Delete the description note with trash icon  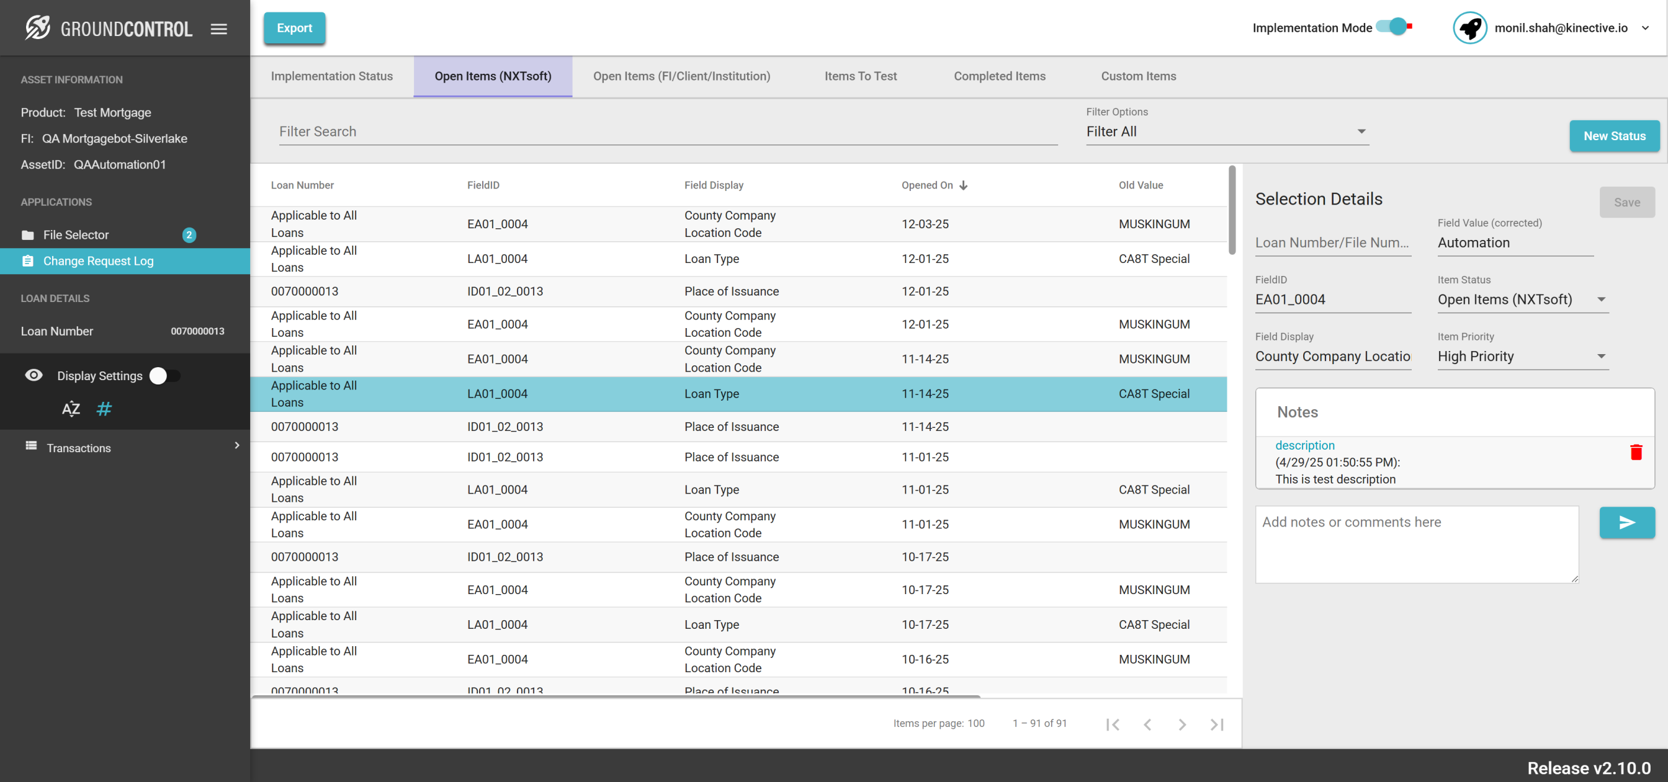[x=1636, y=452]
